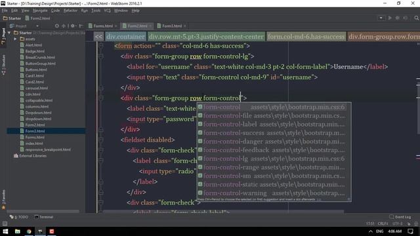Click the ENG language indicator in tray

(x=379, y=231)
